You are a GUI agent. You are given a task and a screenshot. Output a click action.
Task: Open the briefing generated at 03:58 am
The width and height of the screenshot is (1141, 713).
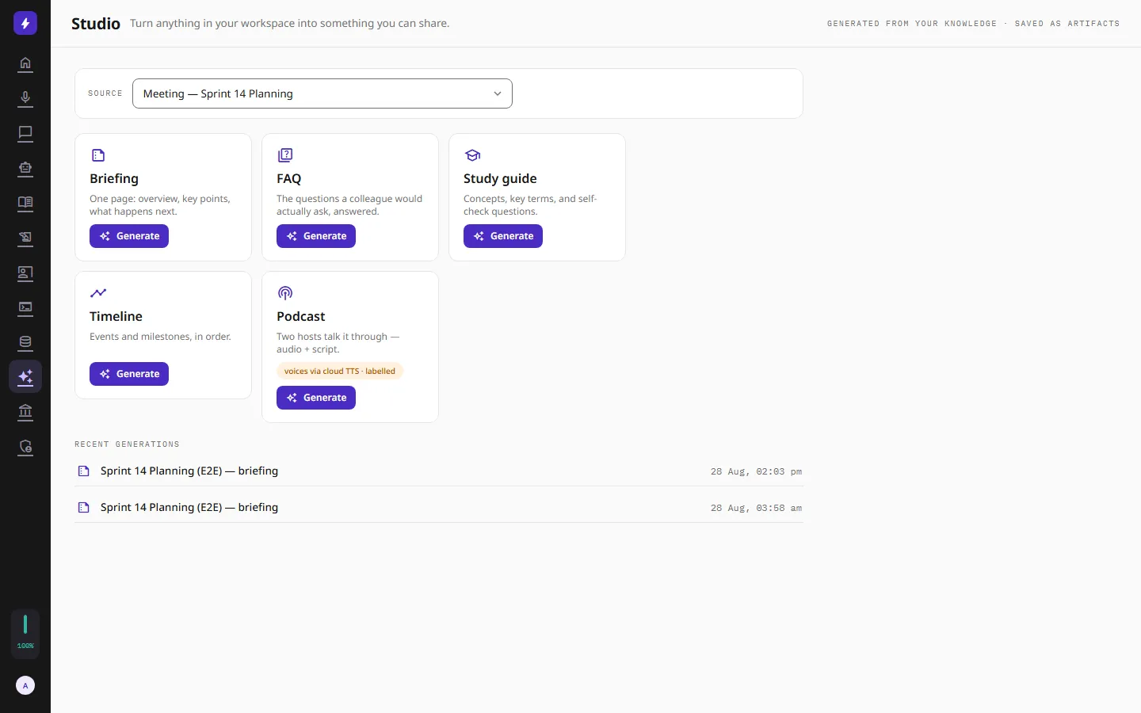tap(439, 508)
